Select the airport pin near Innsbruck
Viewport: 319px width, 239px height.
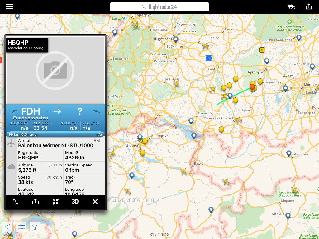(289, 153)
